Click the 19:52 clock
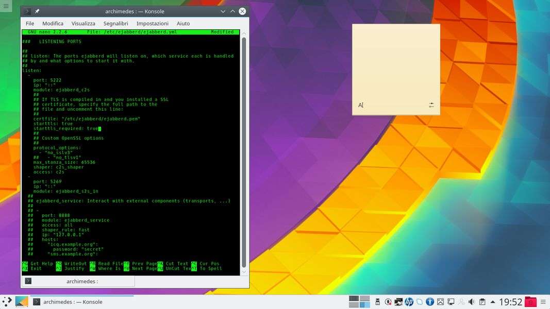The height and width of the screenshot is (309, 550). pos(510,302)
